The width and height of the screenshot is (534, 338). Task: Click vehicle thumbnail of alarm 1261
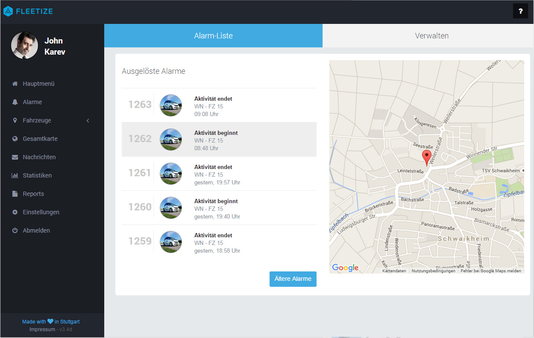(171, 174)
